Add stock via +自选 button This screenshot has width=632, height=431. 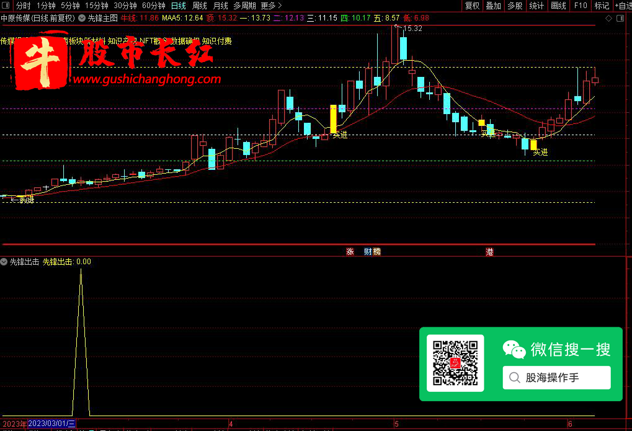tap(623, 6)
